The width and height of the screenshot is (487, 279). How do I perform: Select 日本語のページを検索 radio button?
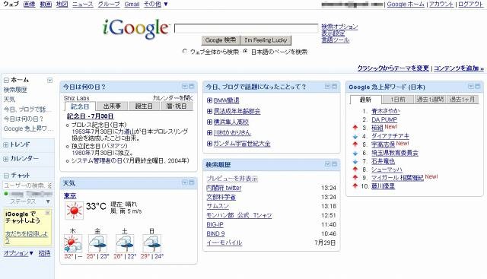point(245,52)
